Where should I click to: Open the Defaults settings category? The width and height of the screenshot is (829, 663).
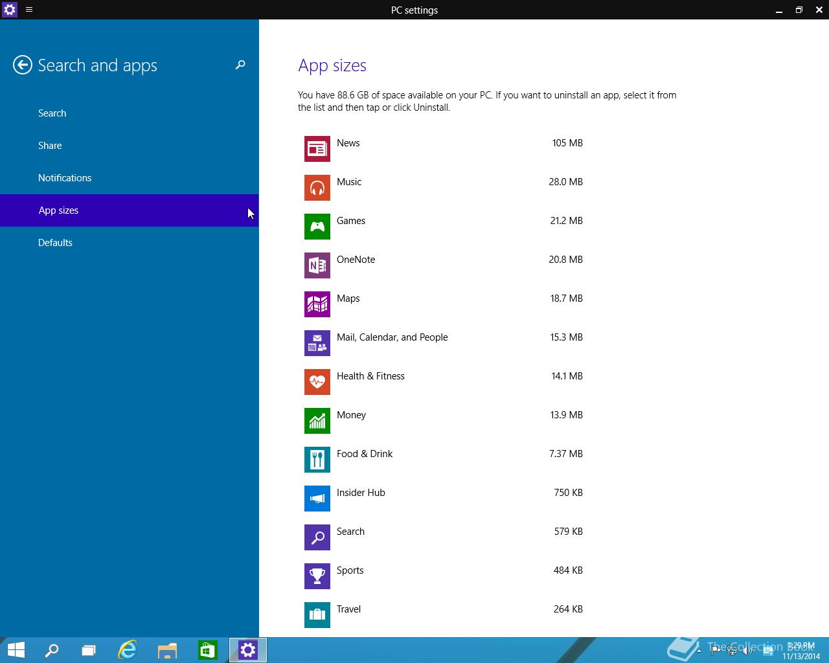(x=130, y=243)
